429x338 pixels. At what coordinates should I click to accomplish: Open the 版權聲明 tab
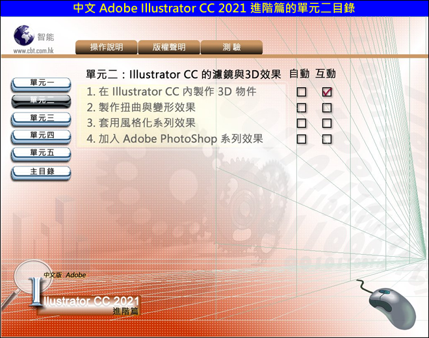click(x=169, y=47)
